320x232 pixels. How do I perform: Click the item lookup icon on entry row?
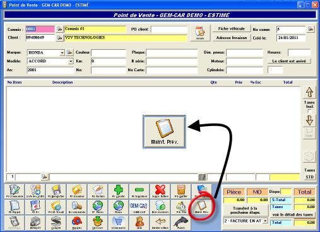[x=44, y=177]
